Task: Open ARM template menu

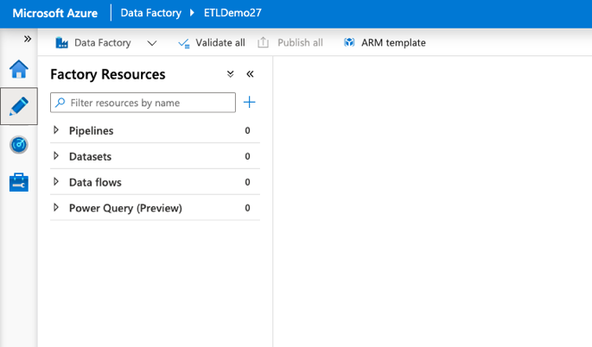Action: [385, 42]
